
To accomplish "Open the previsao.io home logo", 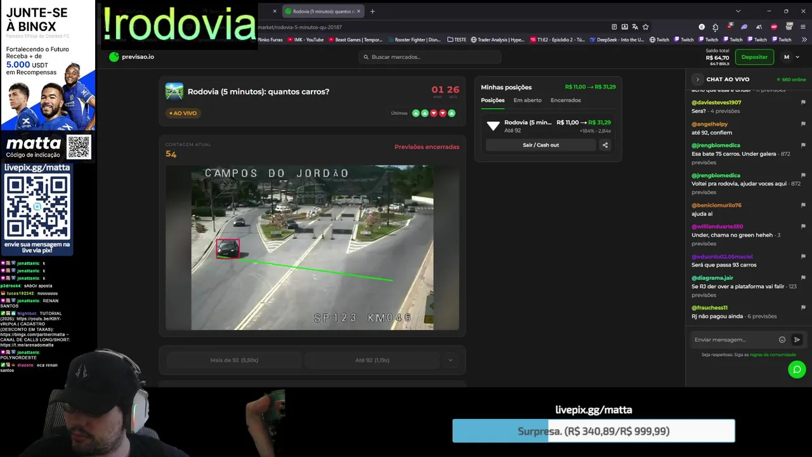I will coord(131,56).
